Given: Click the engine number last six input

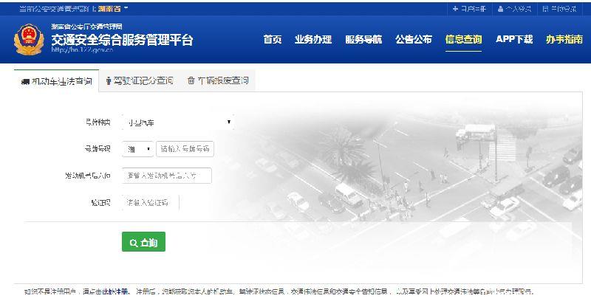Looking at the screenshot, I should coord(167,176).
